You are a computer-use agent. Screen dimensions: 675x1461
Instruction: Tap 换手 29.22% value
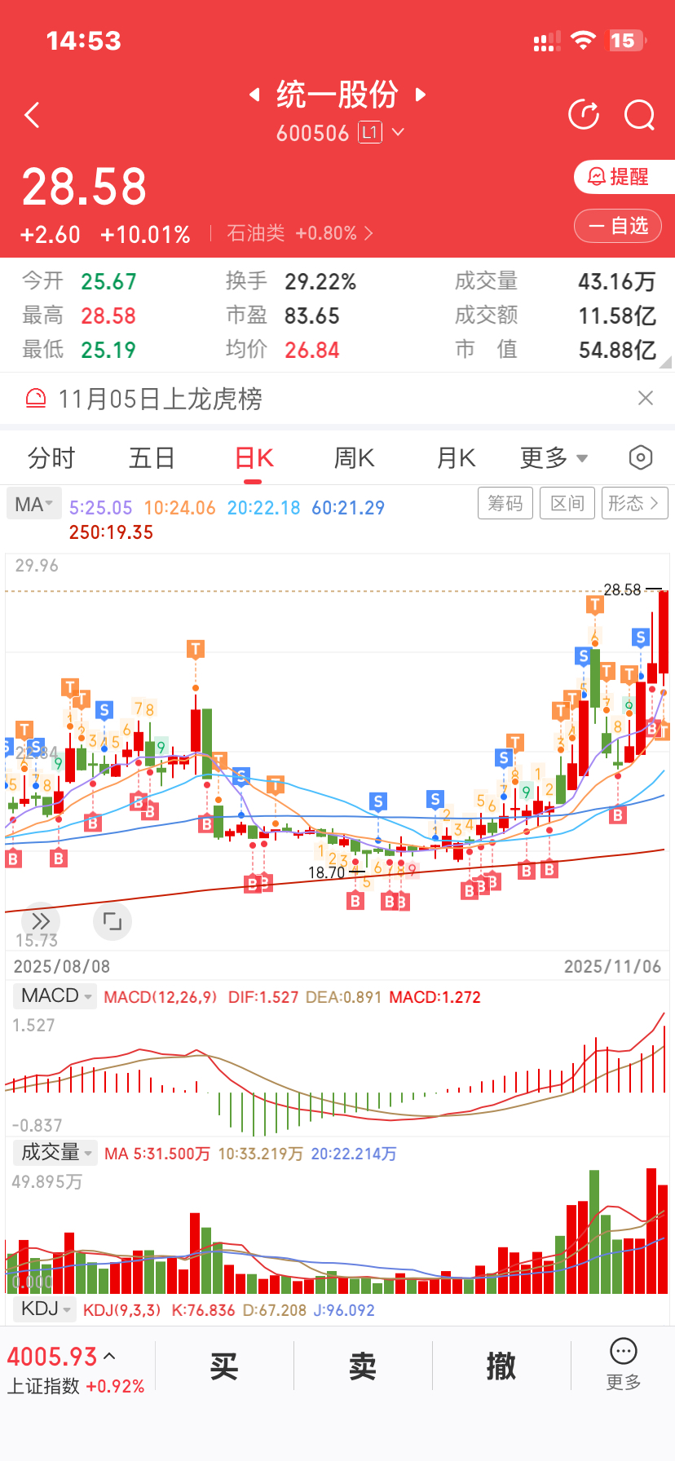point(320,282)
